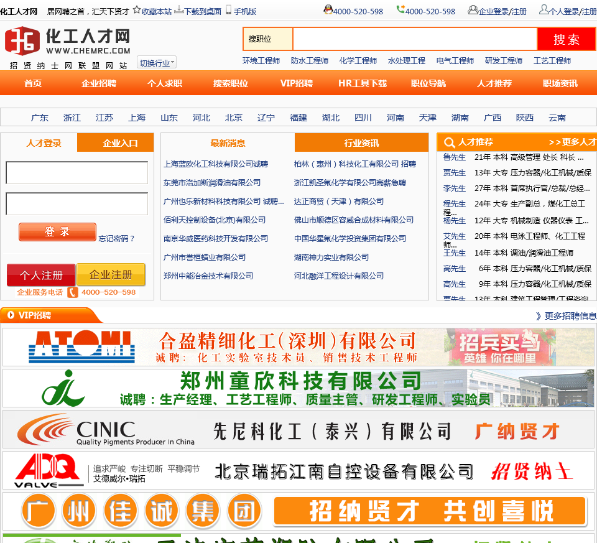
Task: Click the >>更多人才 link
Action: pos(572,142)
